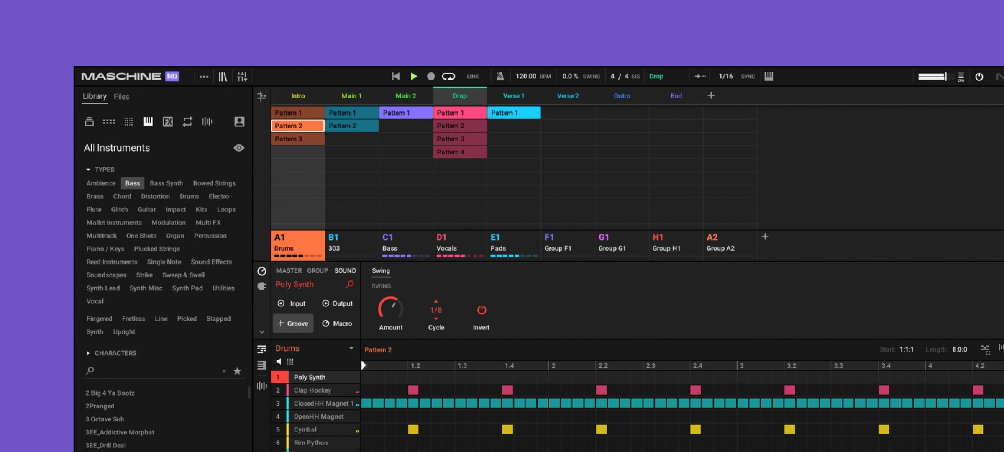This screenshot has height=452, width=1004.
Task: Click the user content icon in browser
Action: pyautogui.click(x=239, y=122)
